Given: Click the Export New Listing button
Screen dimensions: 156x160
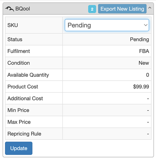Looking at the screenshot, I should click(x=122, y=9).
